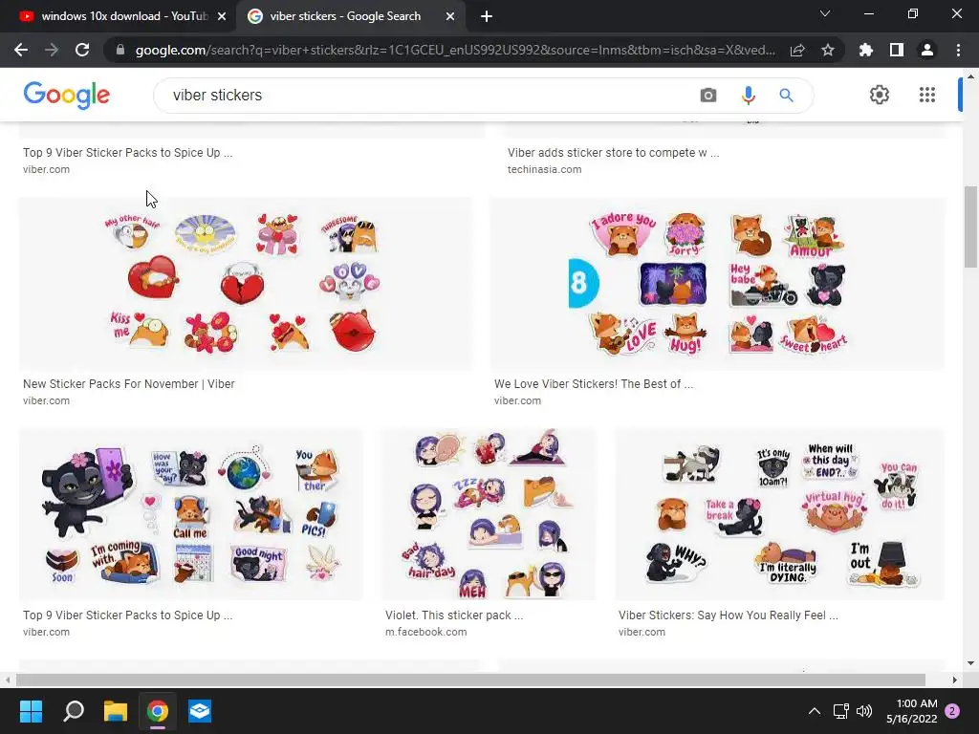Open File Explorer from taskbar
This screenshot has height=734, width=979.
[x=116, y=711]
